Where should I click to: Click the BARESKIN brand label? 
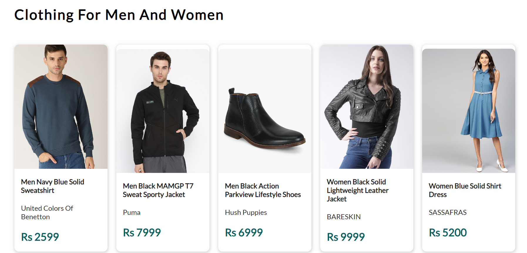[x=344, y=217]
